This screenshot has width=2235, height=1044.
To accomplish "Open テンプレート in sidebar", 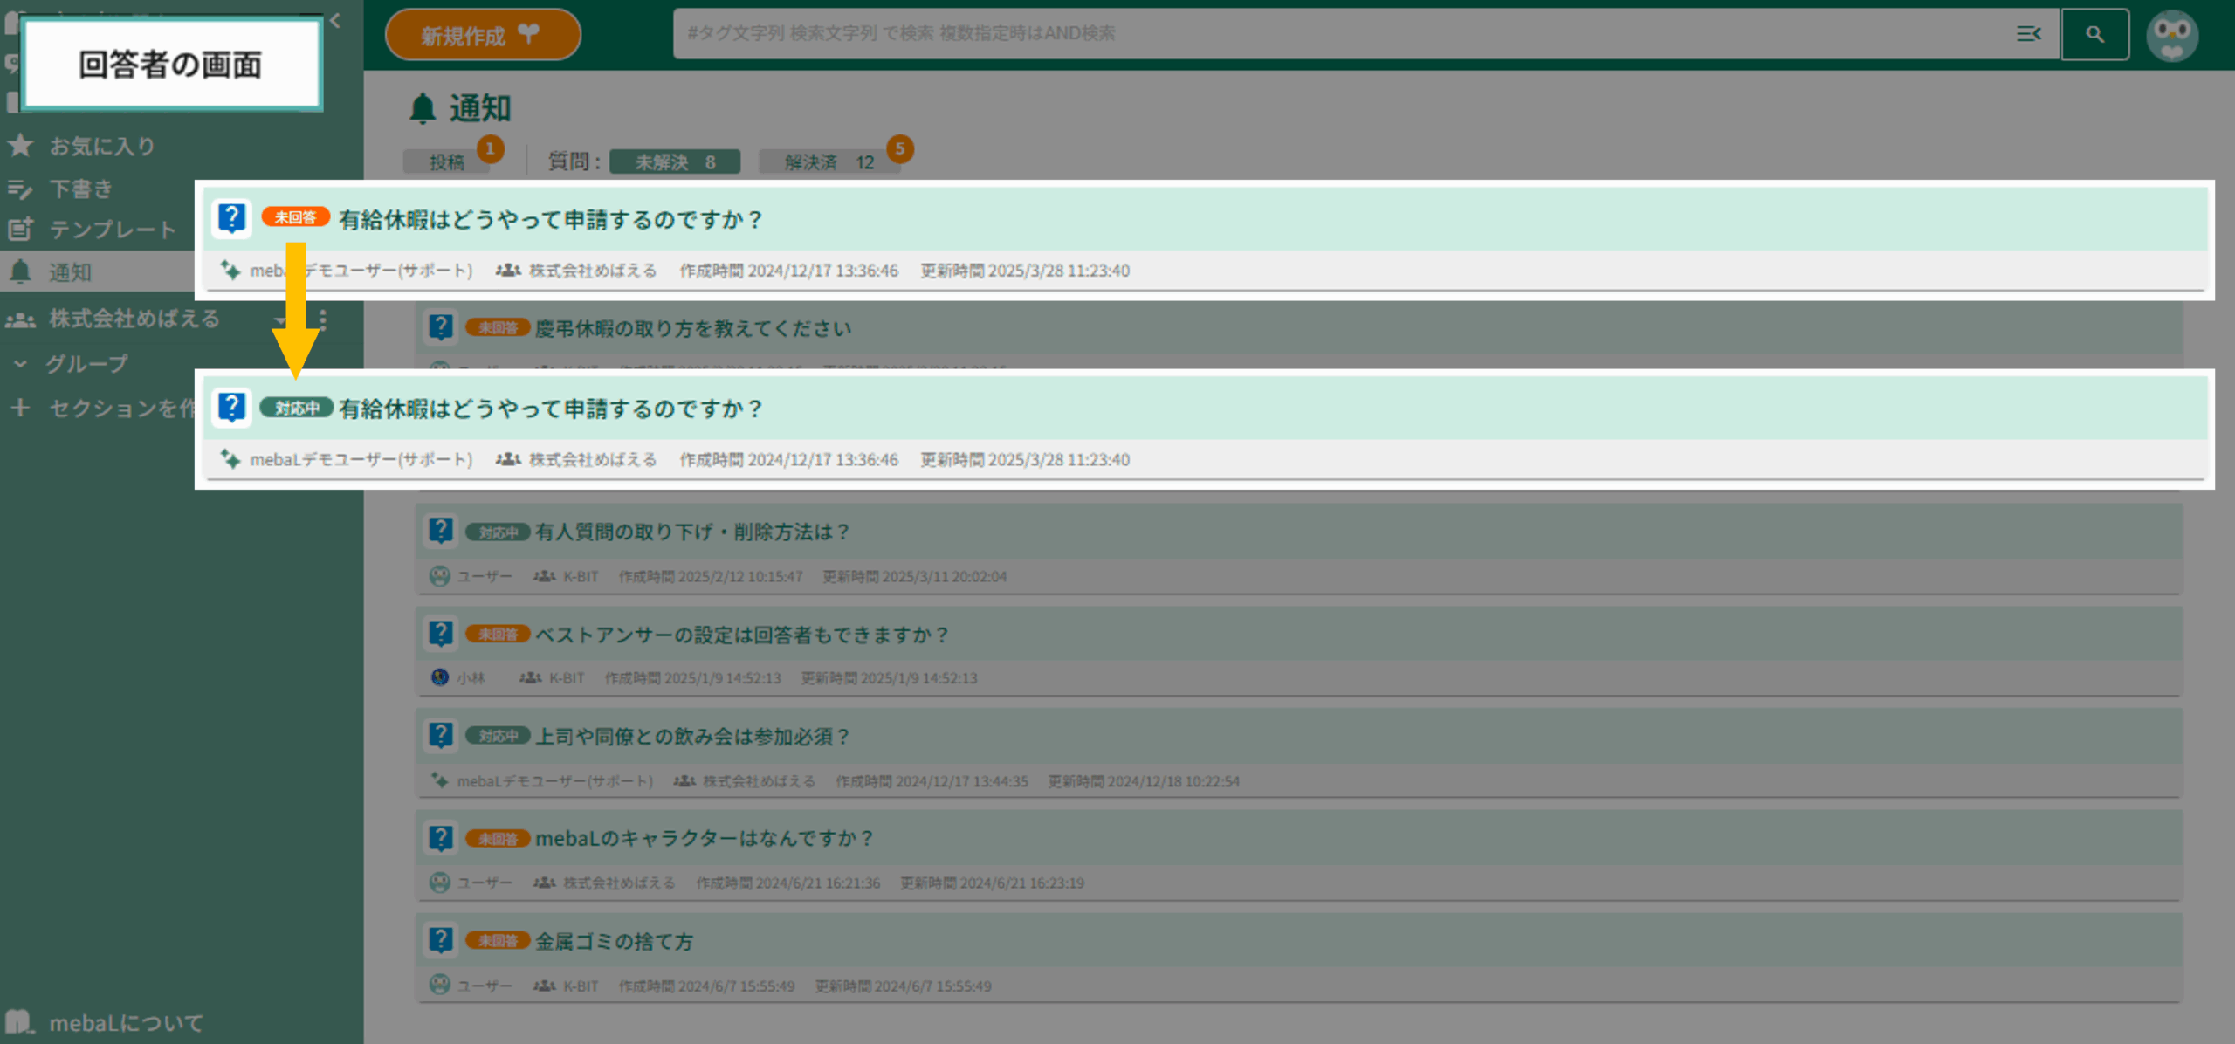I will [112, 230].
